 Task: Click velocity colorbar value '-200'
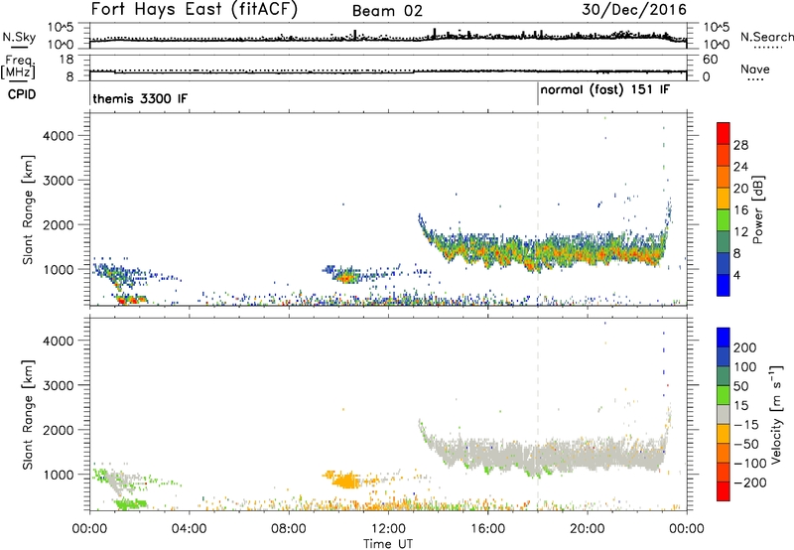(x=749, y=482)
